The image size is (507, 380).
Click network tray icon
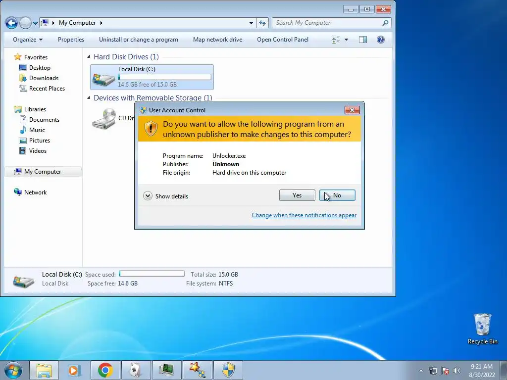click(433, 371)
